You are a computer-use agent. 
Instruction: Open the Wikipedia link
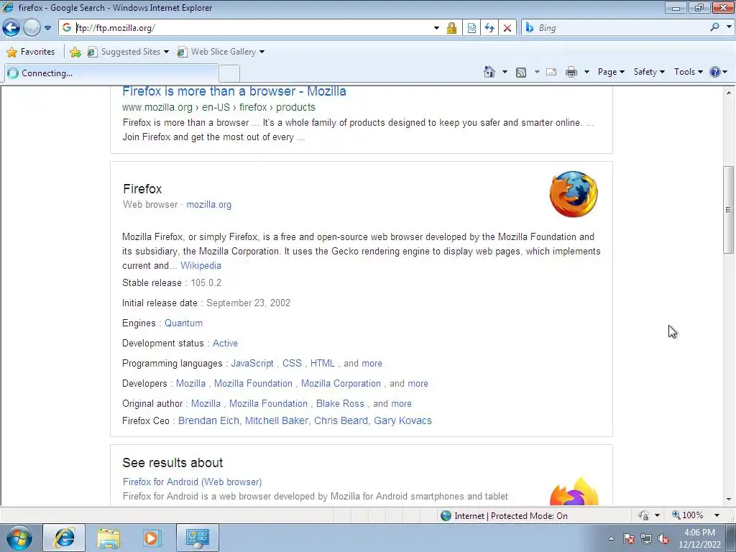(201, 266)
